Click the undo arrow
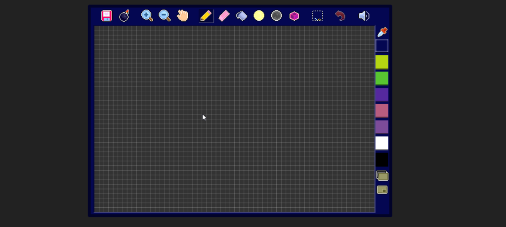This screenshot has width=506, height=227. point(340,16)
